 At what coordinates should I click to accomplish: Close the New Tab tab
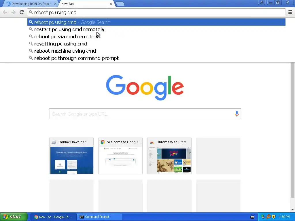111,4
